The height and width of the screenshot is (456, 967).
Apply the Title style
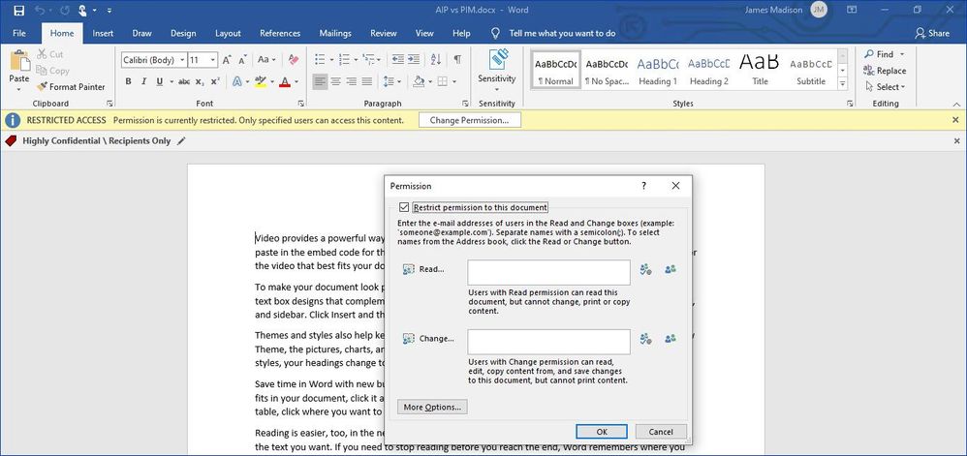coord(760,71)
